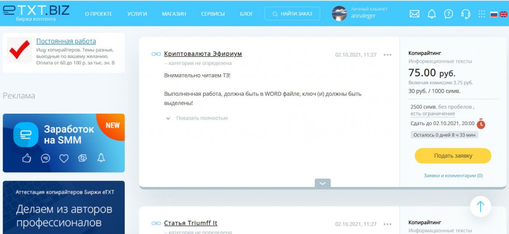Viewport: 509px width, 234px height.
Task: Click Включая комиссию 3.75 руб. text
Action: coord(440,83)
